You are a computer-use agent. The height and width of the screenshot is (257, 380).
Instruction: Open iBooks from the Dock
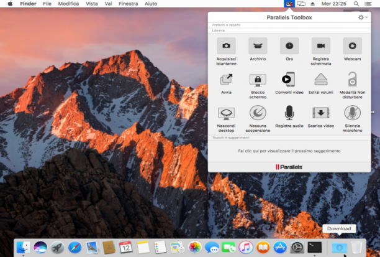(263, 248)
